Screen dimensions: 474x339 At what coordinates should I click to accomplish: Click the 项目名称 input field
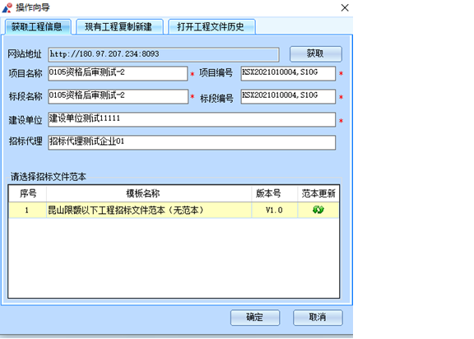(118, 73)
